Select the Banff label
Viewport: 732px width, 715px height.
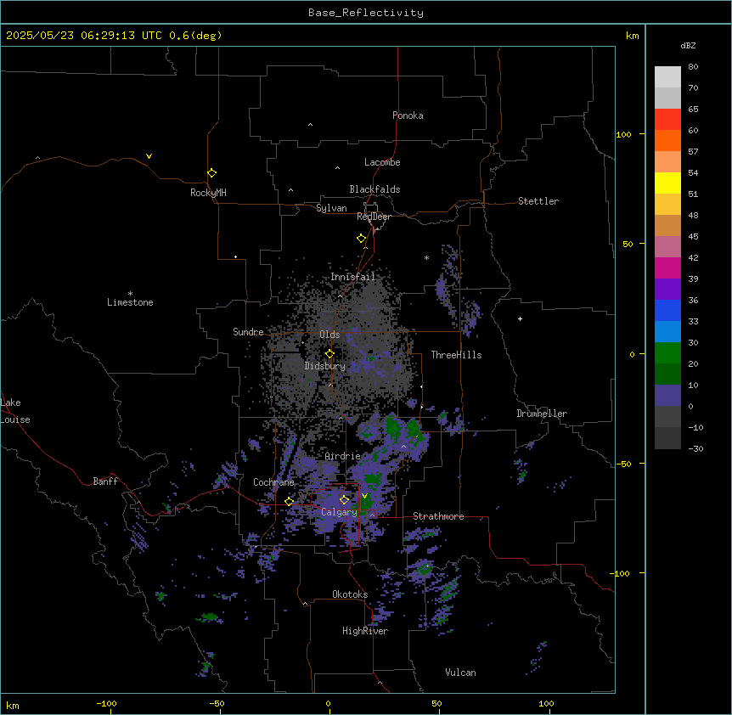pyautogui.click(x=105, y=481)
